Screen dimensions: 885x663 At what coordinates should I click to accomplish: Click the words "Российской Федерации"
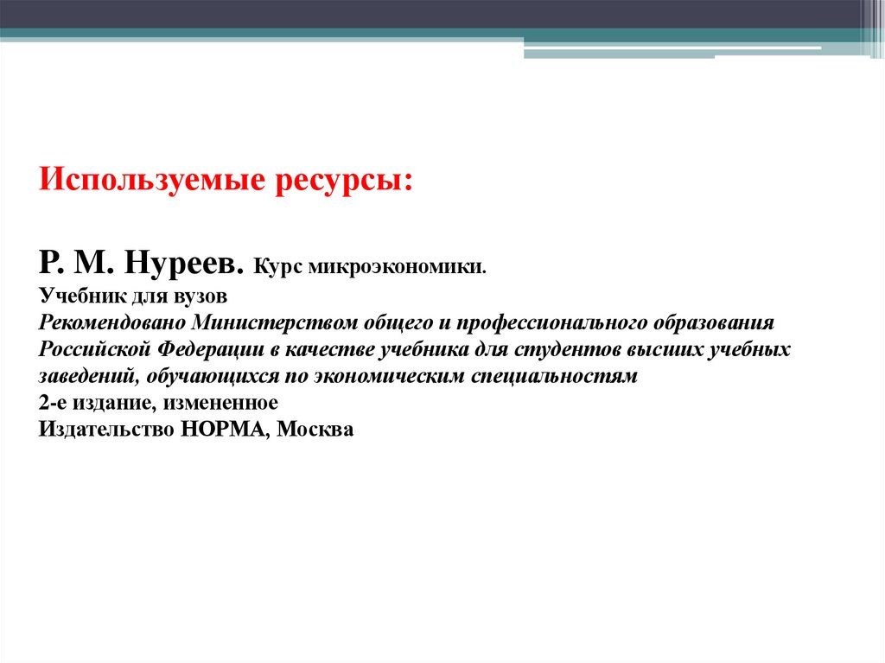tap(151, 349)
